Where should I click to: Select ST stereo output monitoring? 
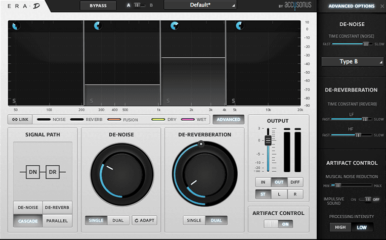[x=263, y=194]
